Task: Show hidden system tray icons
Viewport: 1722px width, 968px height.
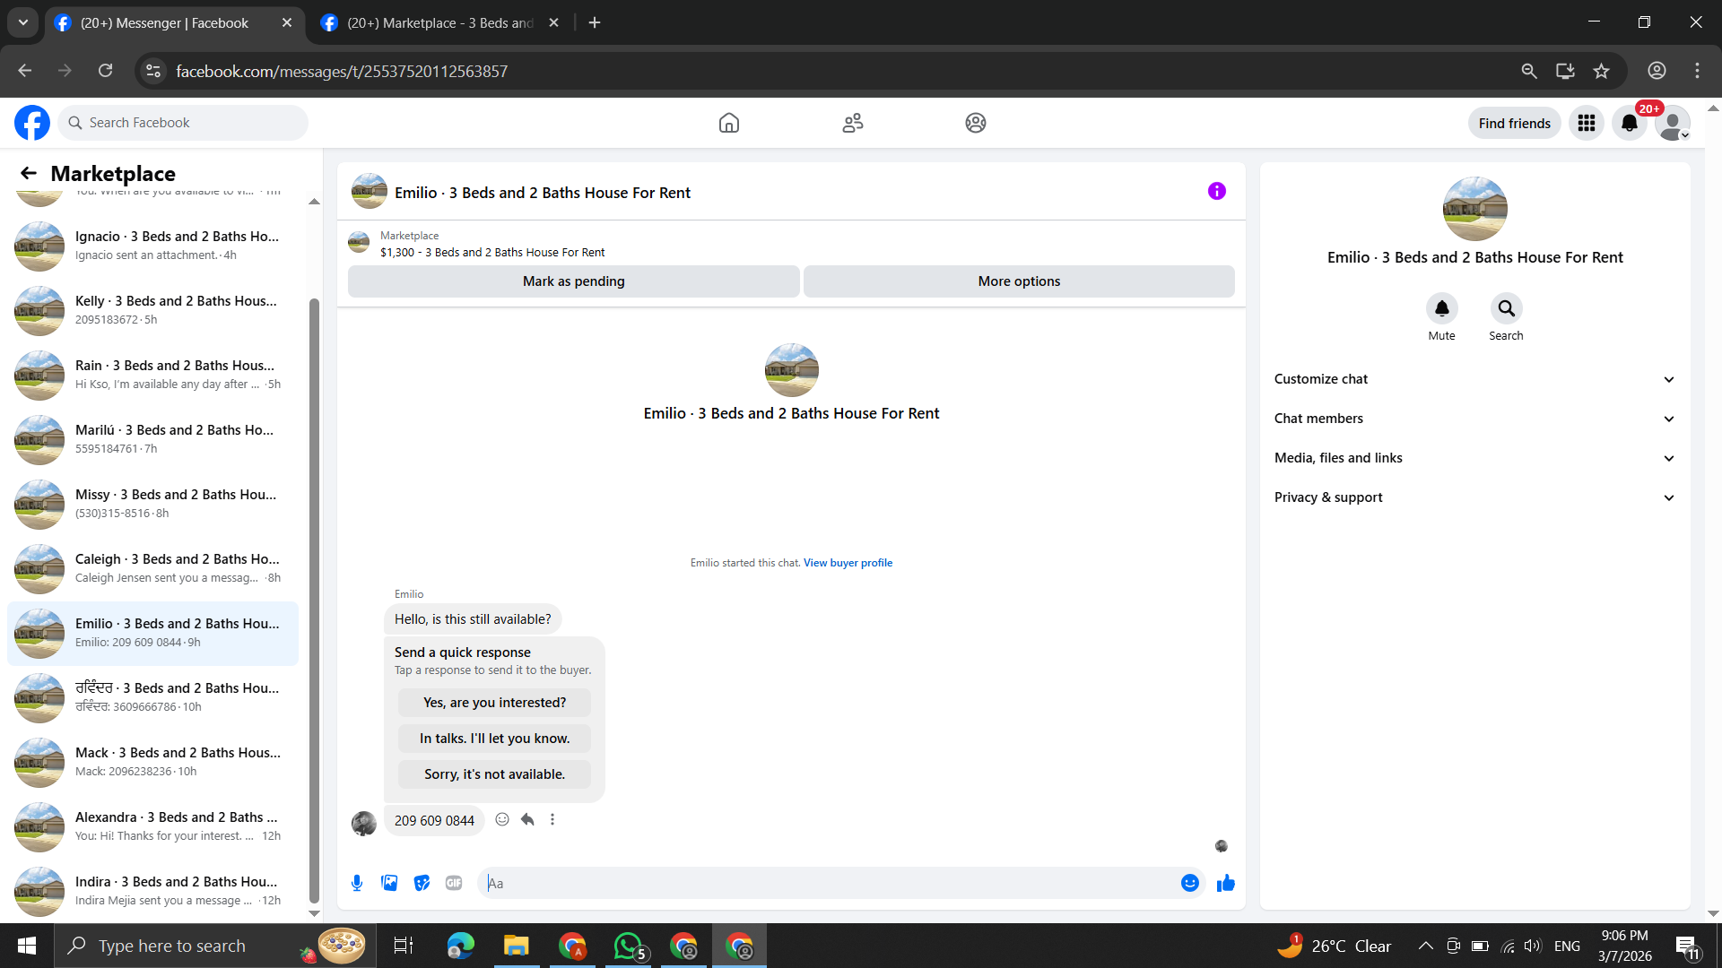Action: [1425, 946]
